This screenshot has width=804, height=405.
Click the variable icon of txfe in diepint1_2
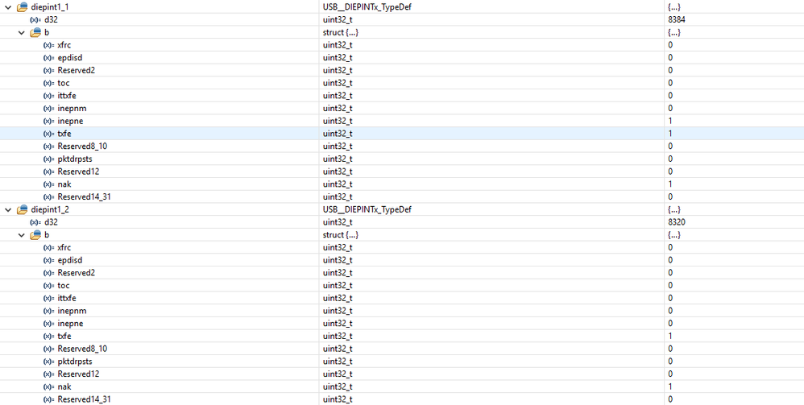point(48,336)
